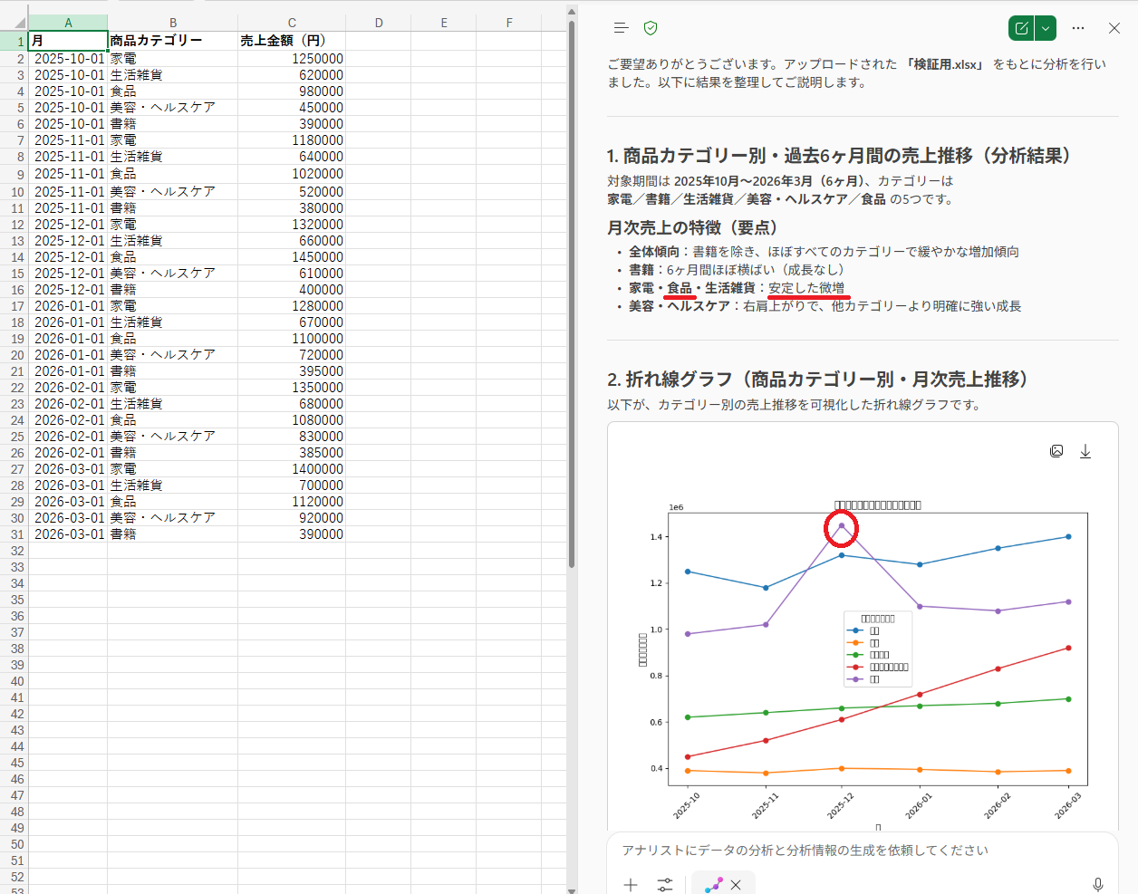Click the plus attach icon
This screenshot has width=1138, height=894.
click(x=631, y=884)
